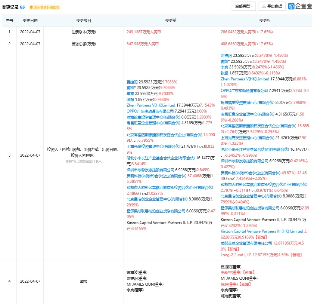Click the download icon in 导出数据
Image resolution: width=314 pixels, height=304 pixels.
click(264, 6)
